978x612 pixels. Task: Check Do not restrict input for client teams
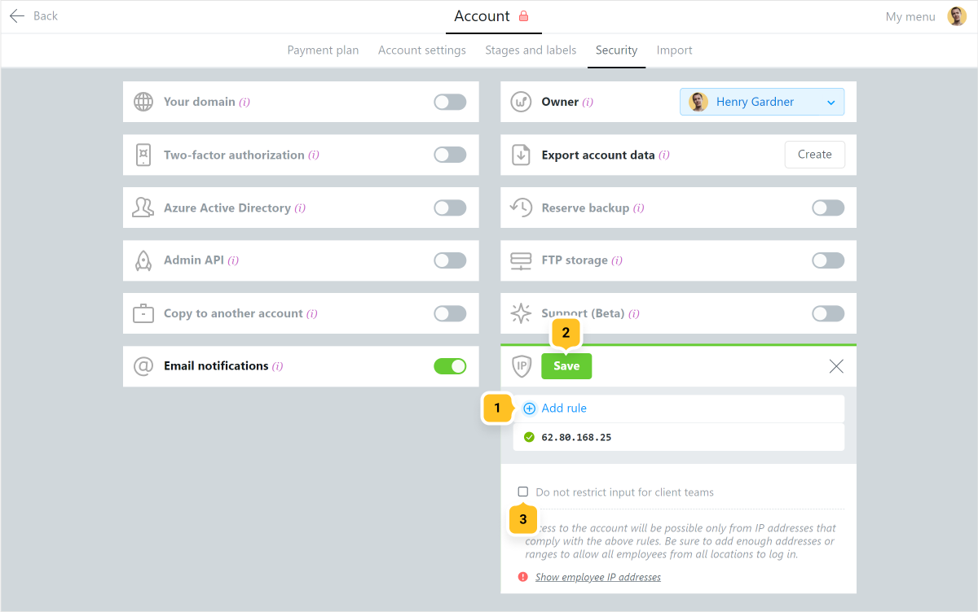tap(523, 492)
